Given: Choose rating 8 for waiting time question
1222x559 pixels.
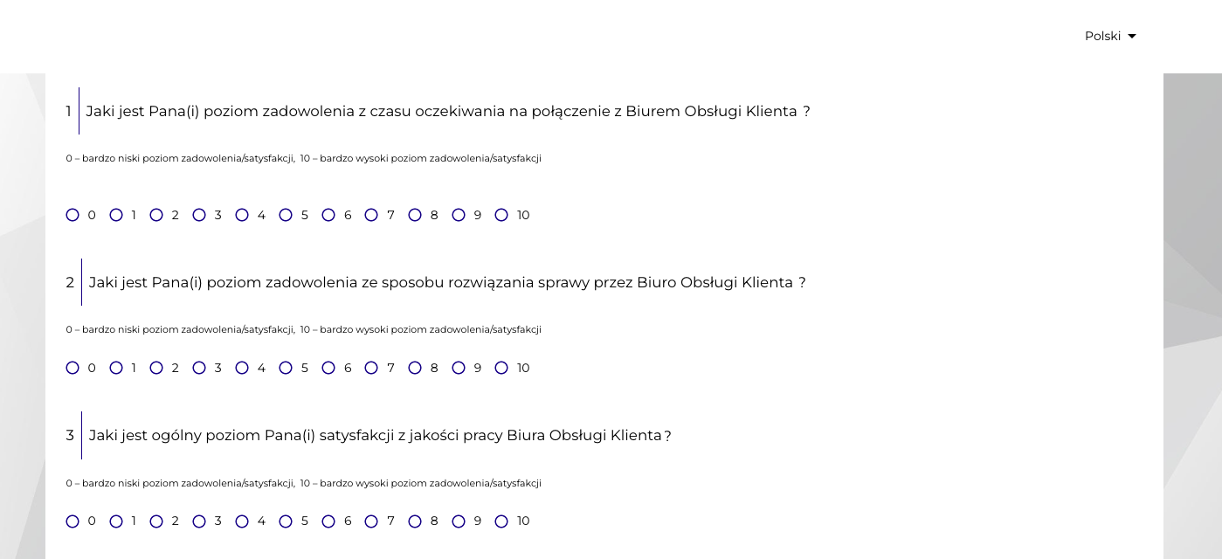Looking at the screenshot, I should pyautogui.click(x=415, y=215).
